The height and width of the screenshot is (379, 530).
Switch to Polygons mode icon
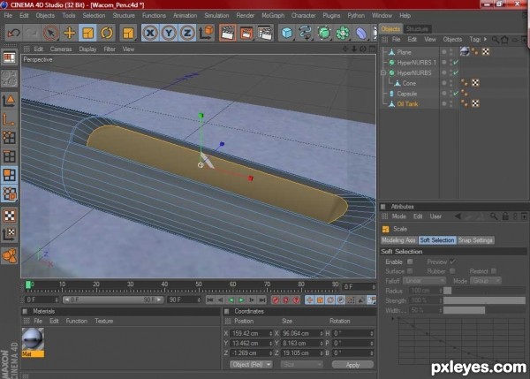(9, 175)
